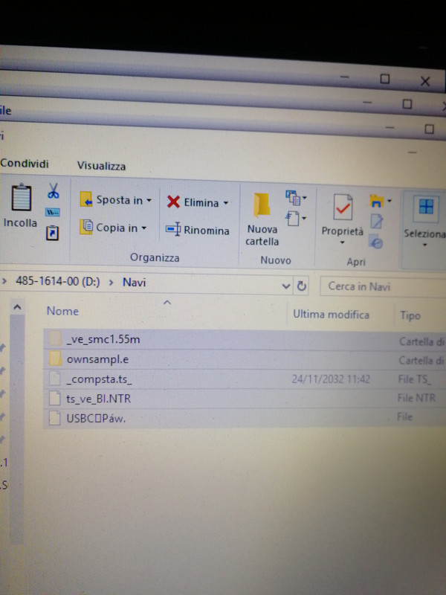Sort by Ultima modifica column header
The width and height of the screenshot is (446, 595).
(331, 314)
